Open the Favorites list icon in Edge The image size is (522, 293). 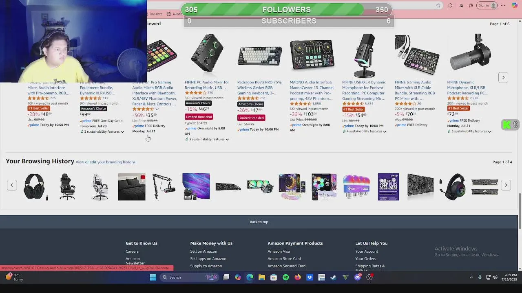point(471,5)
